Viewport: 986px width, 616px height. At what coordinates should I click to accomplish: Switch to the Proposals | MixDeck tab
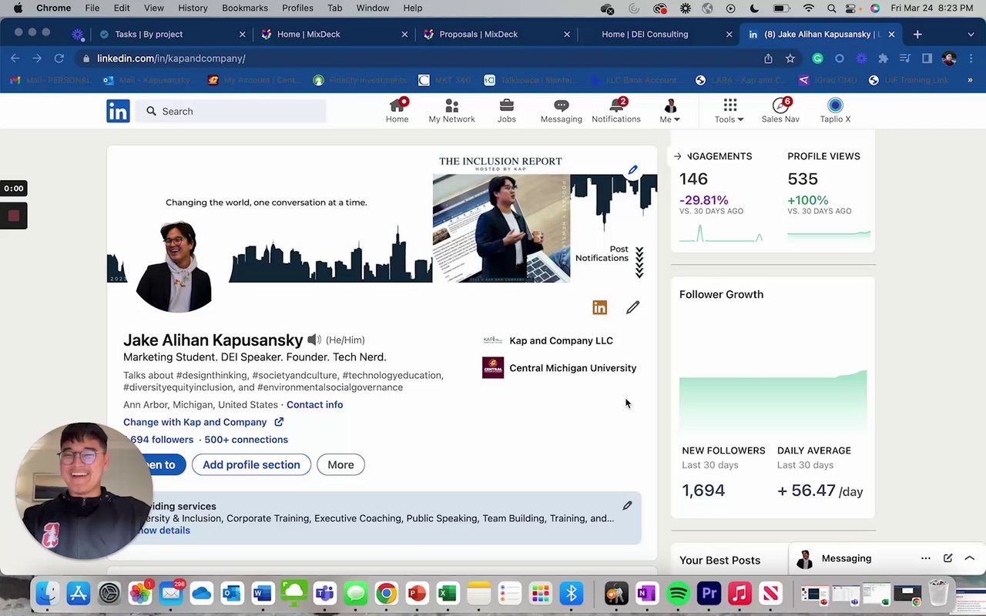tap(496, 35)
